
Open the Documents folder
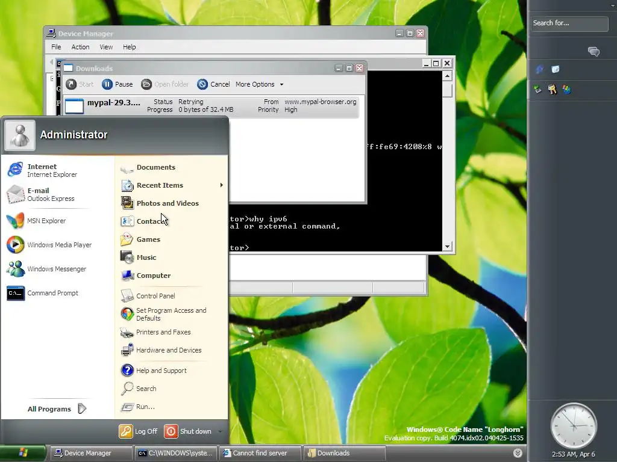(148, 167)
